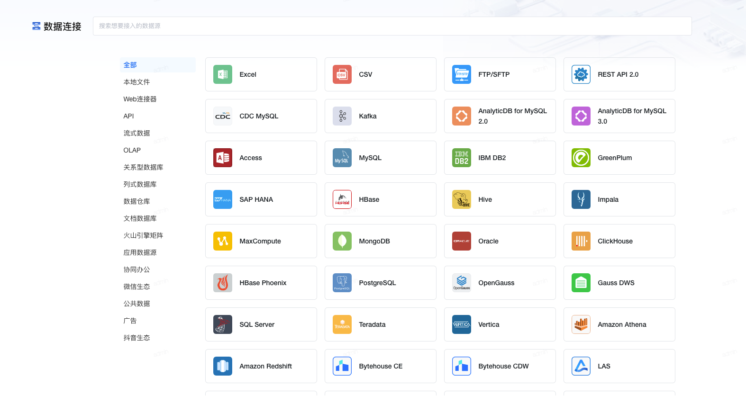Click the red Access icon
The width and height of the screenshot is (746, 404).
tap(223, 158)
